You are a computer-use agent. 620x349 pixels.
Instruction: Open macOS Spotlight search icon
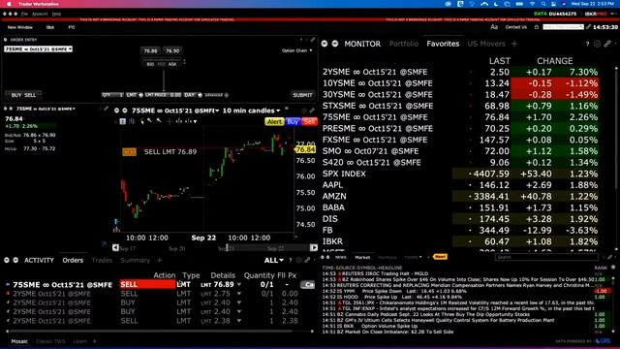(x=543, y=4)
